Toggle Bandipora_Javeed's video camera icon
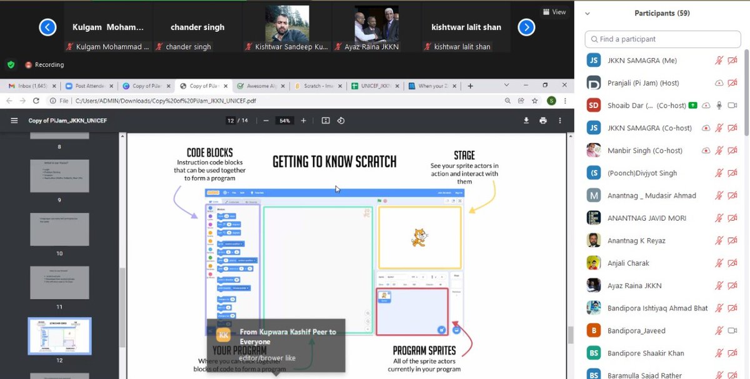 [732, 330]
